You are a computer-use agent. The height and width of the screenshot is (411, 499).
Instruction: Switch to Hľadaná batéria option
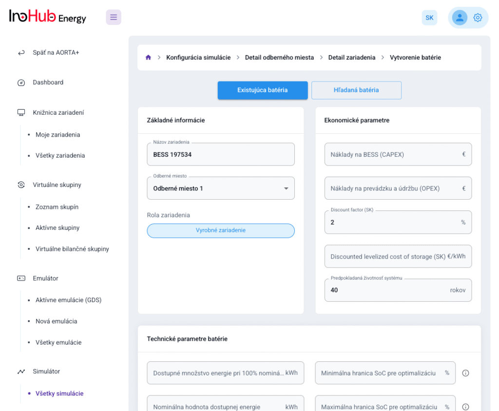[x=356, y=90]
